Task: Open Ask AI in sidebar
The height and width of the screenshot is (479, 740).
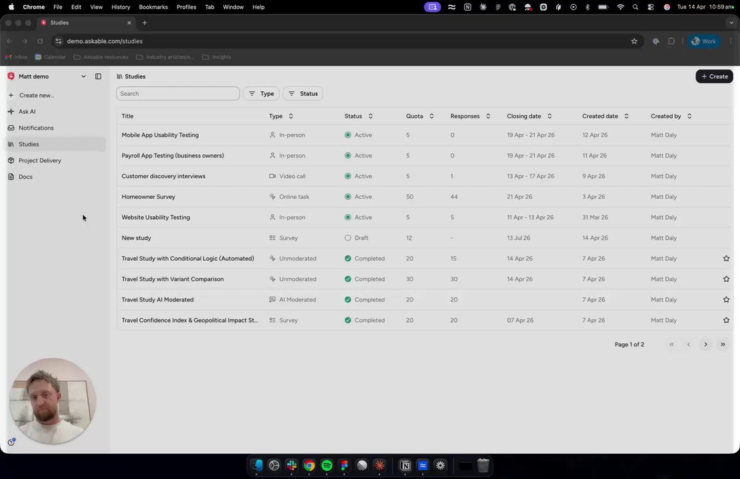Action: (x=27, y=112)
